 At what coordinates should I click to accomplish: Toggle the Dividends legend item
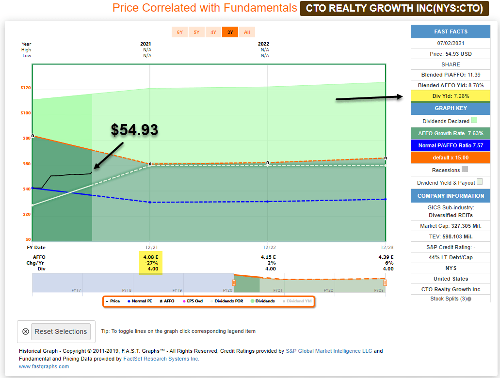(263, 301)
